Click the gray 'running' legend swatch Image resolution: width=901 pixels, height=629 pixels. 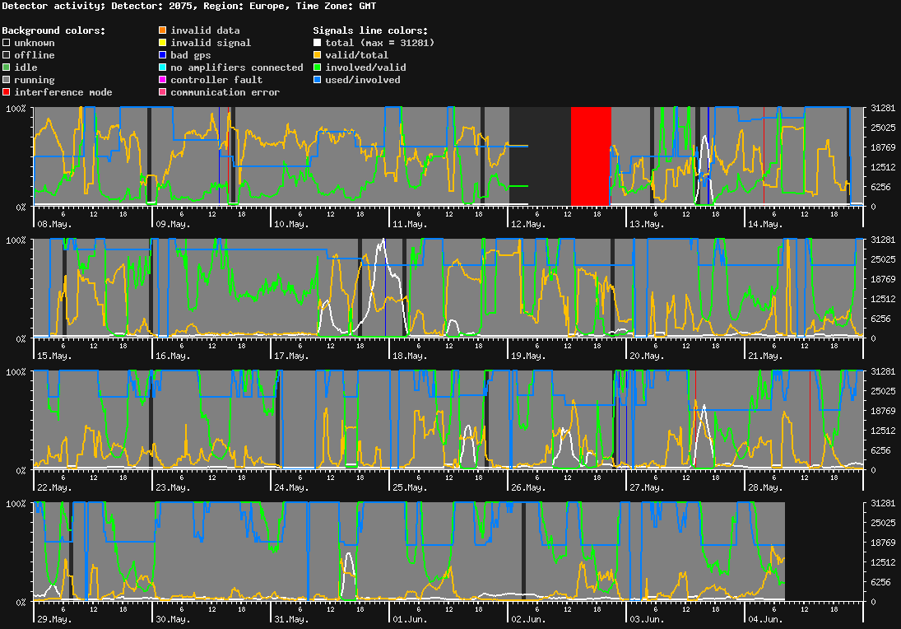click(7, 80)
